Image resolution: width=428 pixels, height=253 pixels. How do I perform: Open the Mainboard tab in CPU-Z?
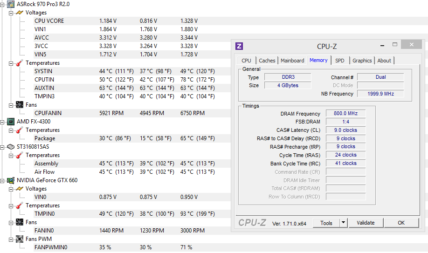292,61
